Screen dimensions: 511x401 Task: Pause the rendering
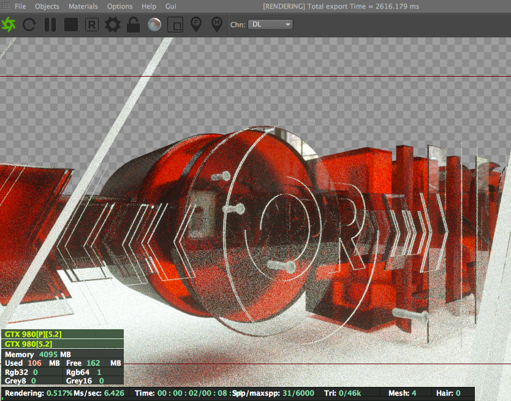point(50,25)
